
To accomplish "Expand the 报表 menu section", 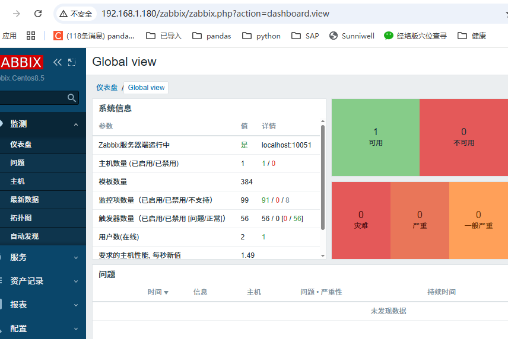I will click(x=76, y=305).
